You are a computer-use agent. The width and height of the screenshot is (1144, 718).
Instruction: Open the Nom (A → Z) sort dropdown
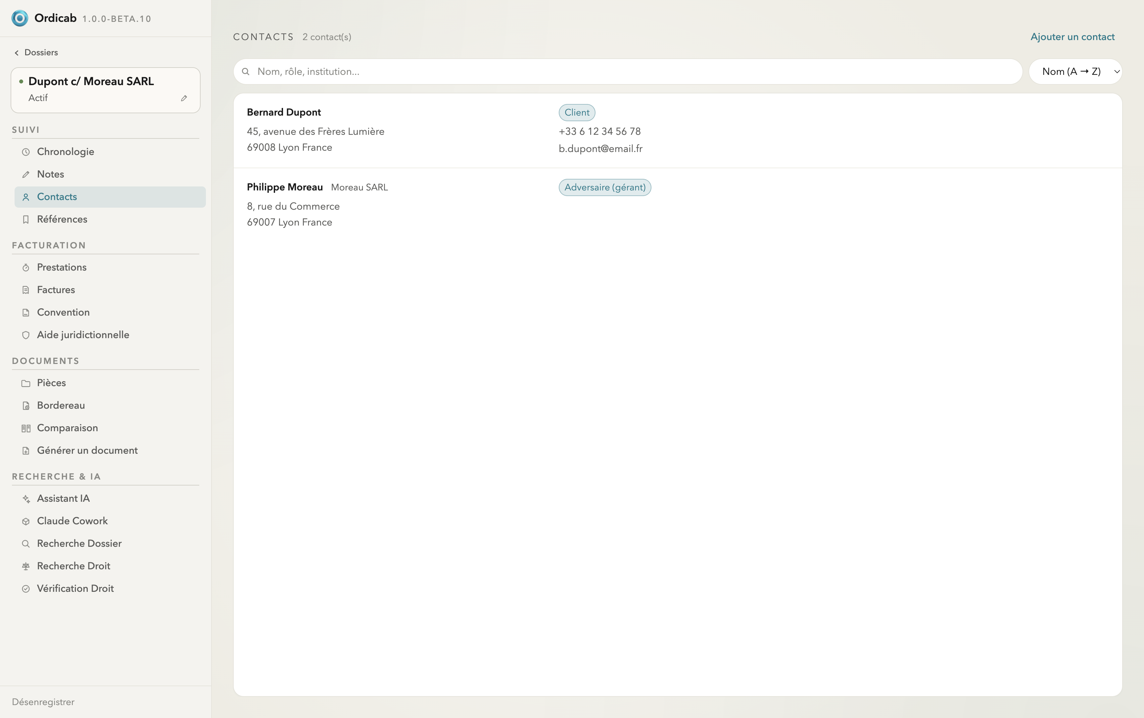[1075, 72]
